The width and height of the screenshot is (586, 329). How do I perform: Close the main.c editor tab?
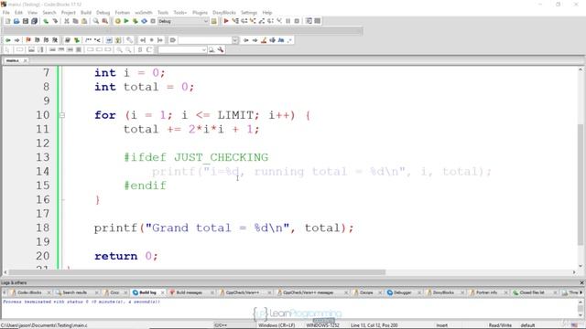coord(25,60)
